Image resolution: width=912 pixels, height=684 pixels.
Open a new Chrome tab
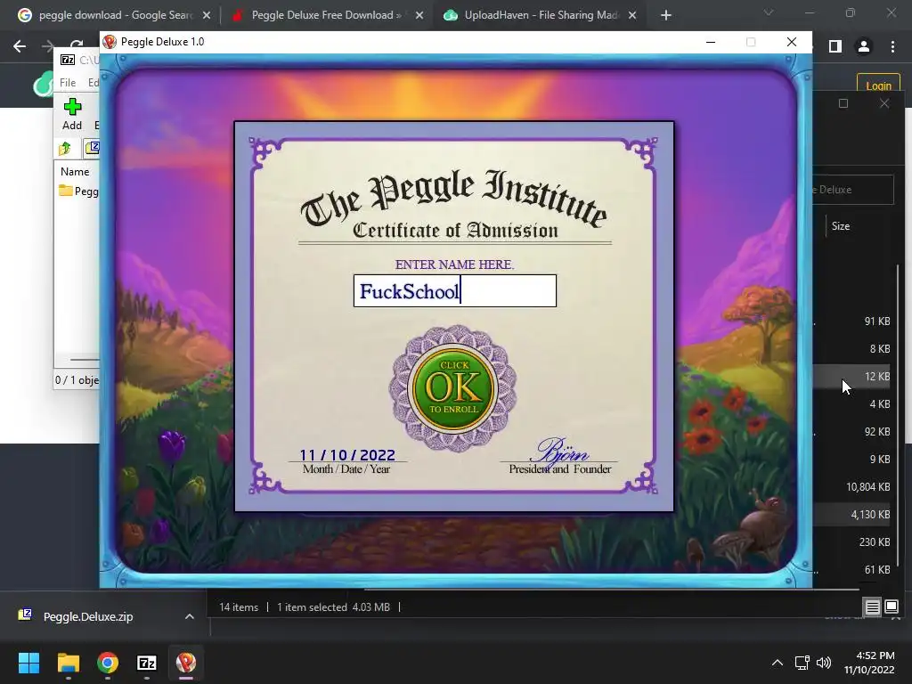(x=666, y=15)
